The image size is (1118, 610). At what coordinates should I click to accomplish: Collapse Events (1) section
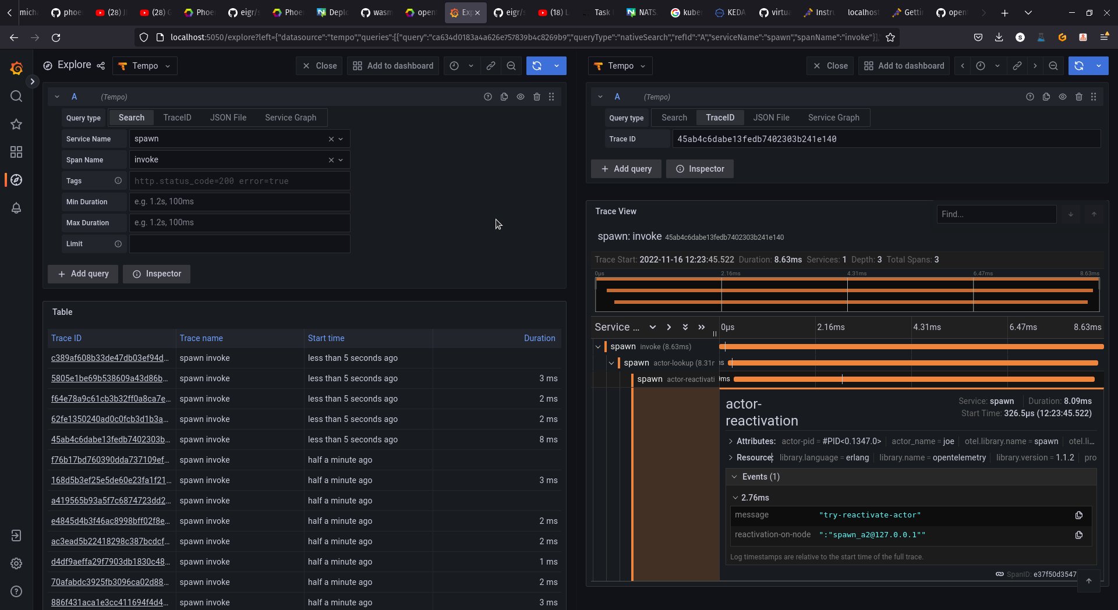[734, 477]
